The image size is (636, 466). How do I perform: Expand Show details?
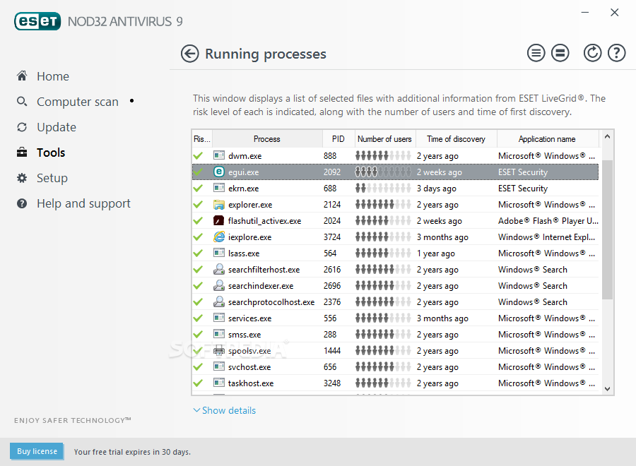click(225, 410)
